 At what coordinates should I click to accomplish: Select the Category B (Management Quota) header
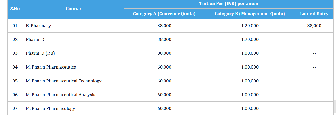[250, 14]
